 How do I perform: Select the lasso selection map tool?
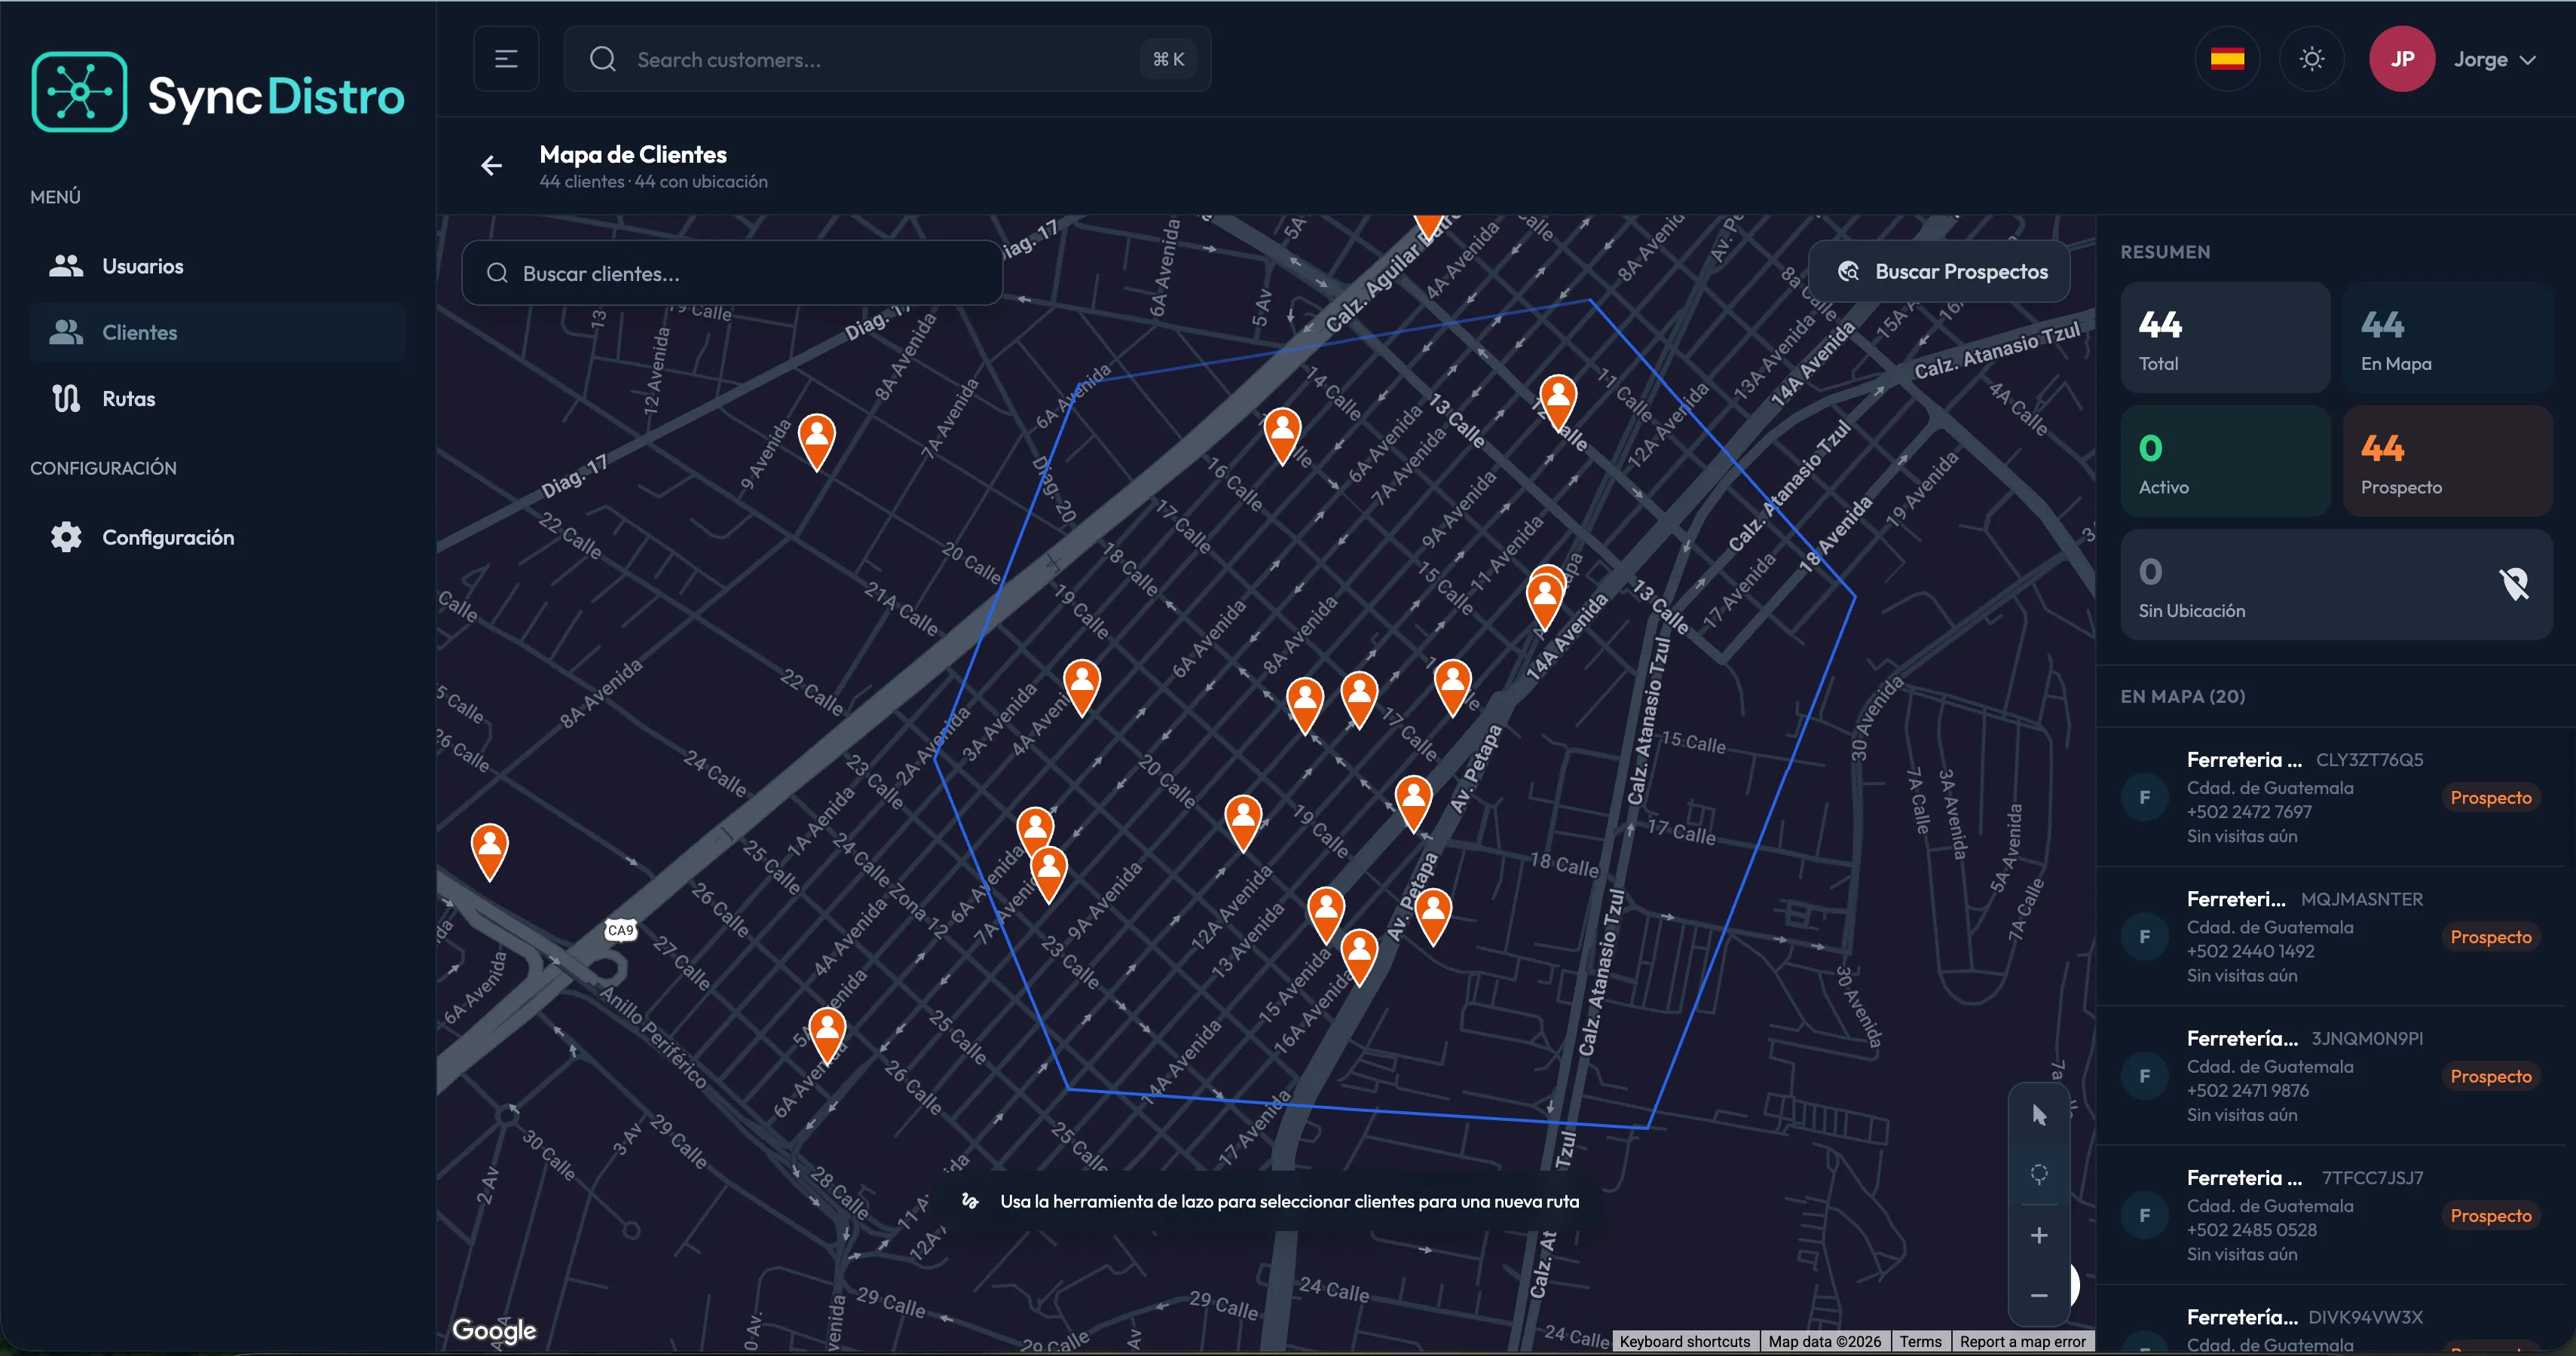[x=2039, y=1173]
